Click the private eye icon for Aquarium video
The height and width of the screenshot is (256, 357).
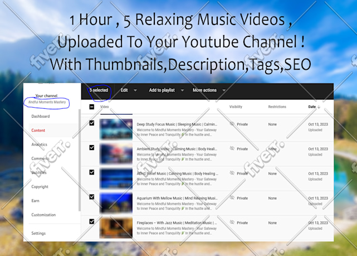[232, 197]
